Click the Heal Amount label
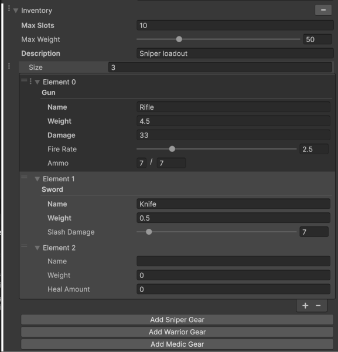This screenshot has width=338, height=352. 69,289
